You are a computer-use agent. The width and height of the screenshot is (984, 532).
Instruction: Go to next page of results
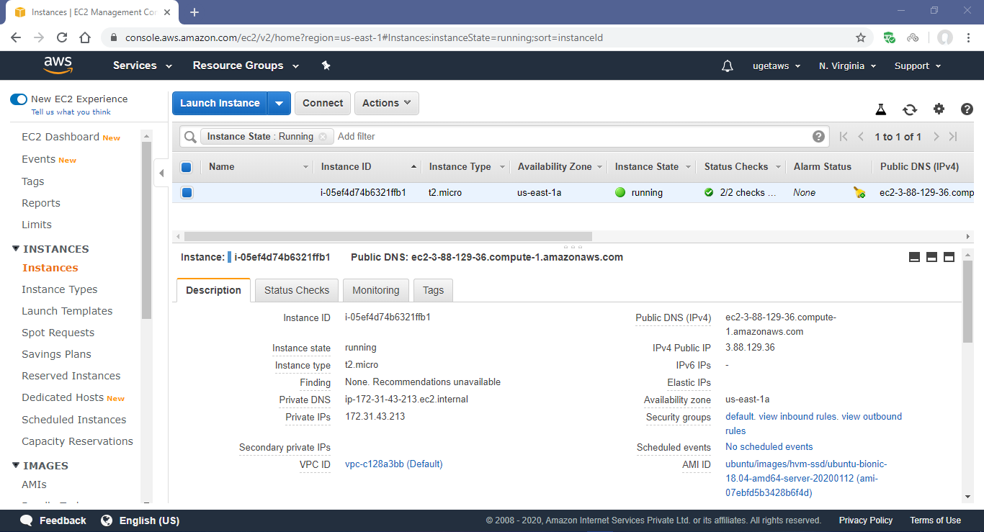[x=936, y=136]
